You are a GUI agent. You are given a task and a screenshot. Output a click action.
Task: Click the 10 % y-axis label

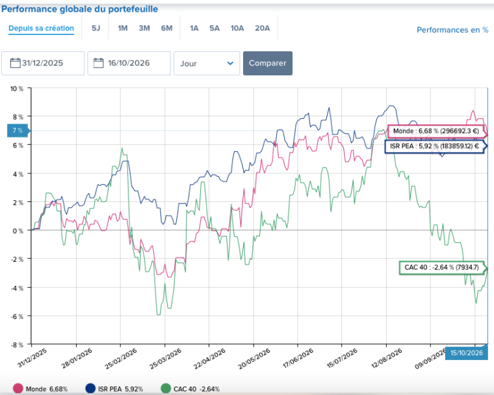17,88
